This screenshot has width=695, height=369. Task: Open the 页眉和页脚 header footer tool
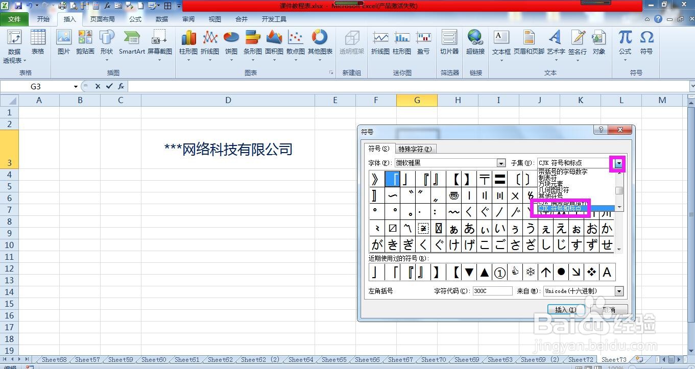[x=530, y=45]
